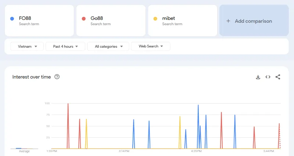Click the 1:59 PM axis label

coord(52,151)
